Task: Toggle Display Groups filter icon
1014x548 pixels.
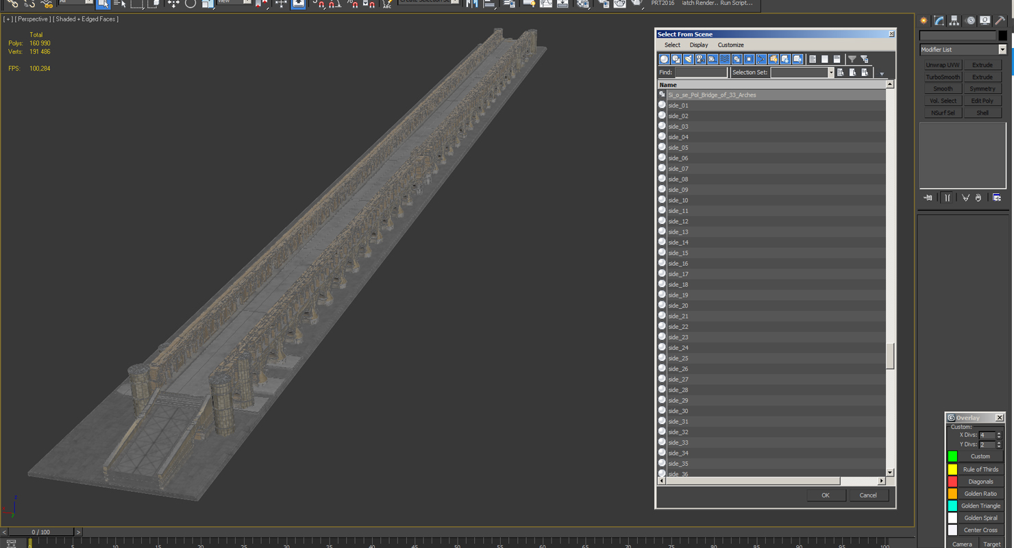Action: tap(737, 60)
